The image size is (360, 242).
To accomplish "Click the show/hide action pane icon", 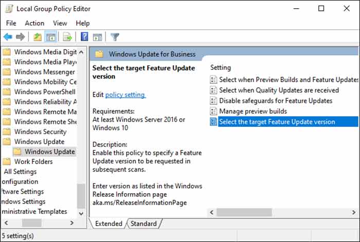I will tap(97, 37).
